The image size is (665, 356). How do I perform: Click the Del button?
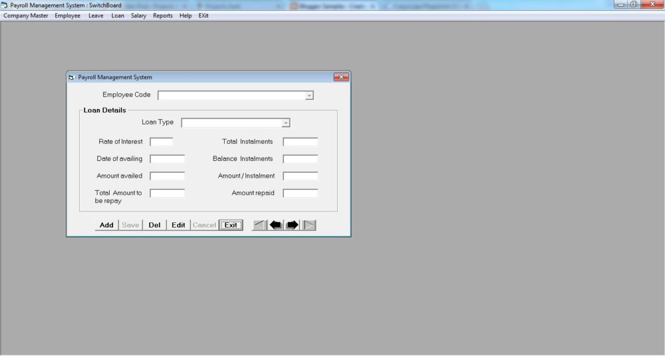[x=155, y=225]
